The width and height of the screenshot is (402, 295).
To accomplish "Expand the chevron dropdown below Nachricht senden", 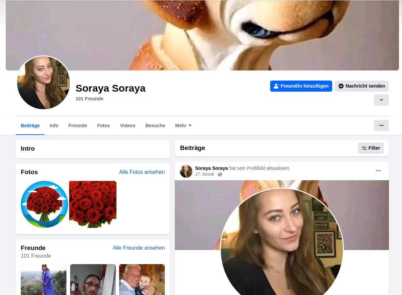I will 381,100.
